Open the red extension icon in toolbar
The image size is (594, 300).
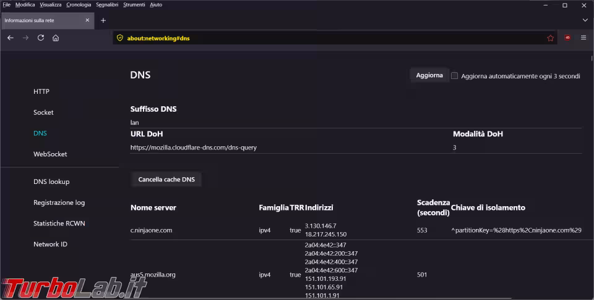tap(567, 38)
